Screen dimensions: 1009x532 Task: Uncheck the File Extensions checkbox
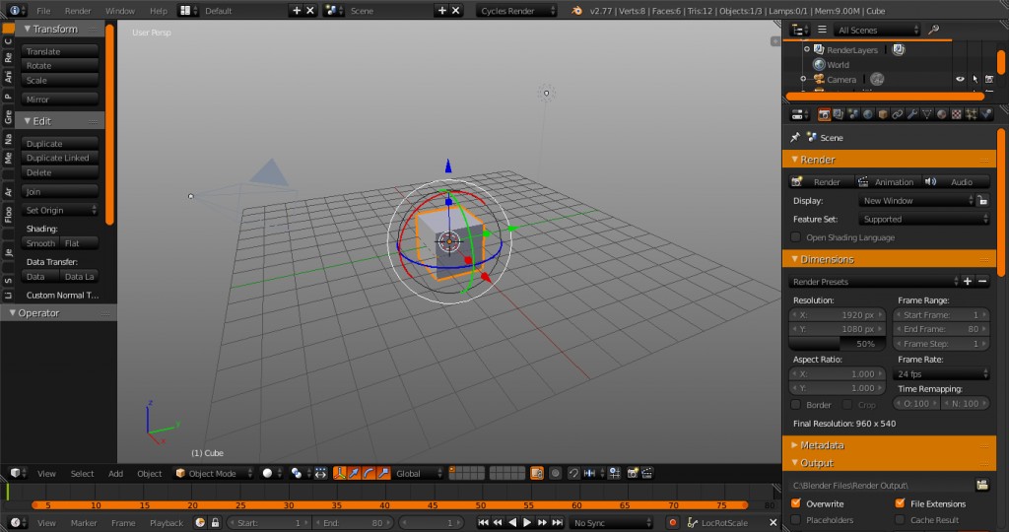click(x=901, y=503)
